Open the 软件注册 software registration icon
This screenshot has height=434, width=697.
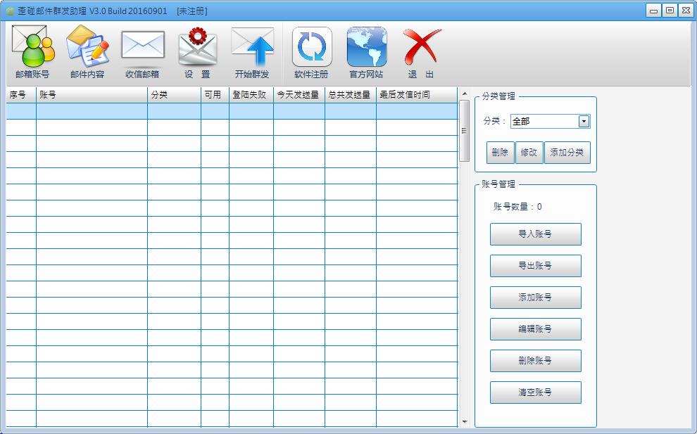pyautogui.click(x=311, y=52)
